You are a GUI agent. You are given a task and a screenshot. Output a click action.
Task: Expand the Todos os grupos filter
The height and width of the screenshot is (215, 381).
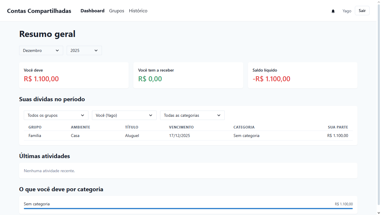point(56,115)
